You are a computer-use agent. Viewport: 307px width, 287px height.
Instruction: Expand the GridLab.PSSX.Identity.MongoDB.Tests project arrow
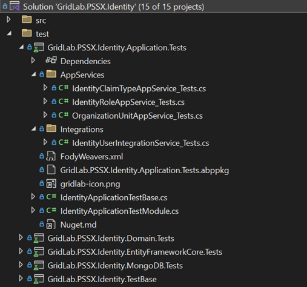click(x=21, y=265)
